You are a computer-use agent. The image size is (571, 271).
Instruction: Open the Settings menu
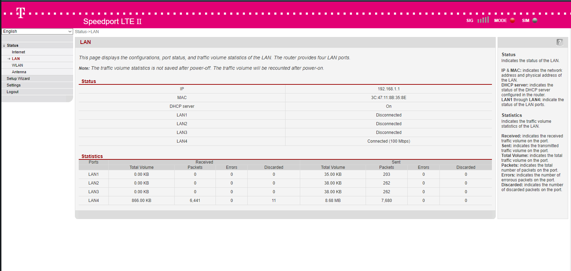pyautogui.click(x=14, y=85)
